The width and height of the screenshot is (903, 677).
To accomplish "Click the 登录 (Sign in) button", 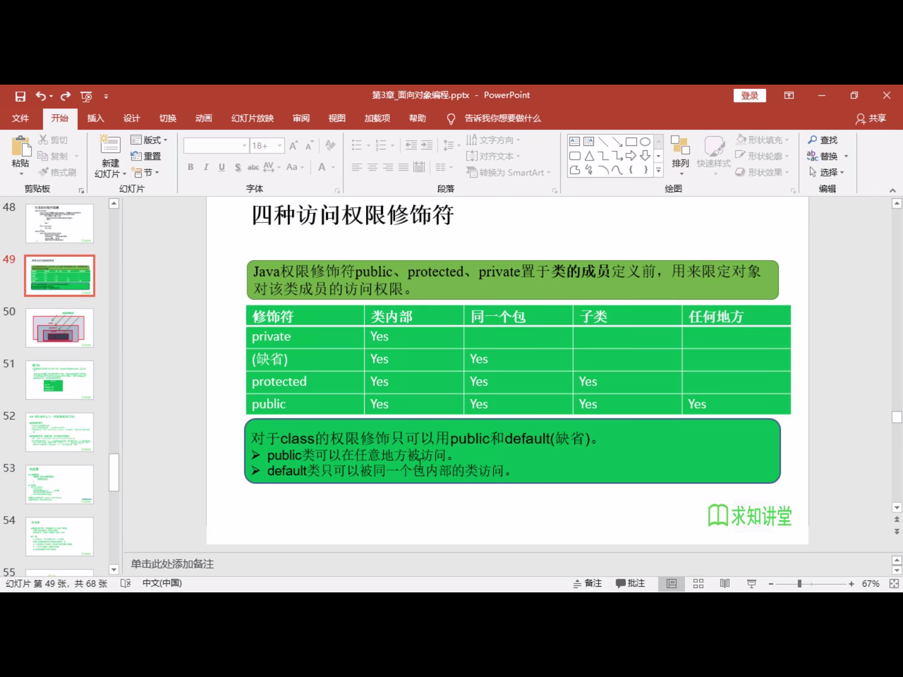I will [x=750, y=95].
